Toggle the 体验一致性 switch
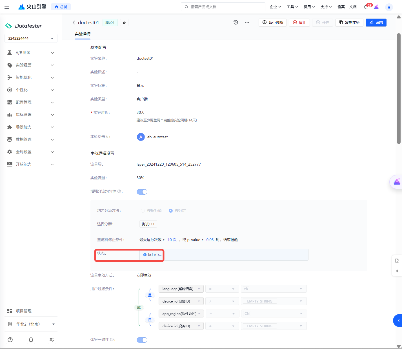 (142, 340)
